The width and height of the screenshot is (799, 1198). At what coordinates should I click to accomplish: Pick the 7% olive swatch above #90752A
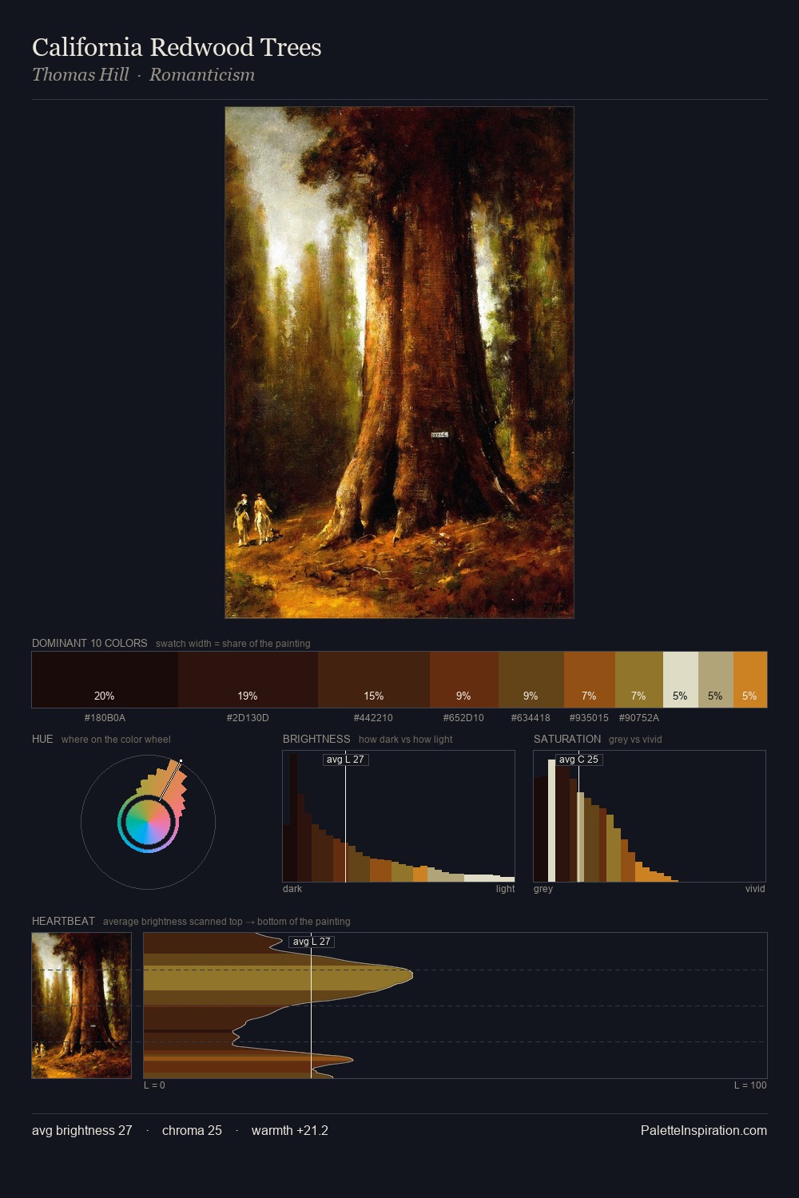tap(639, 680)
